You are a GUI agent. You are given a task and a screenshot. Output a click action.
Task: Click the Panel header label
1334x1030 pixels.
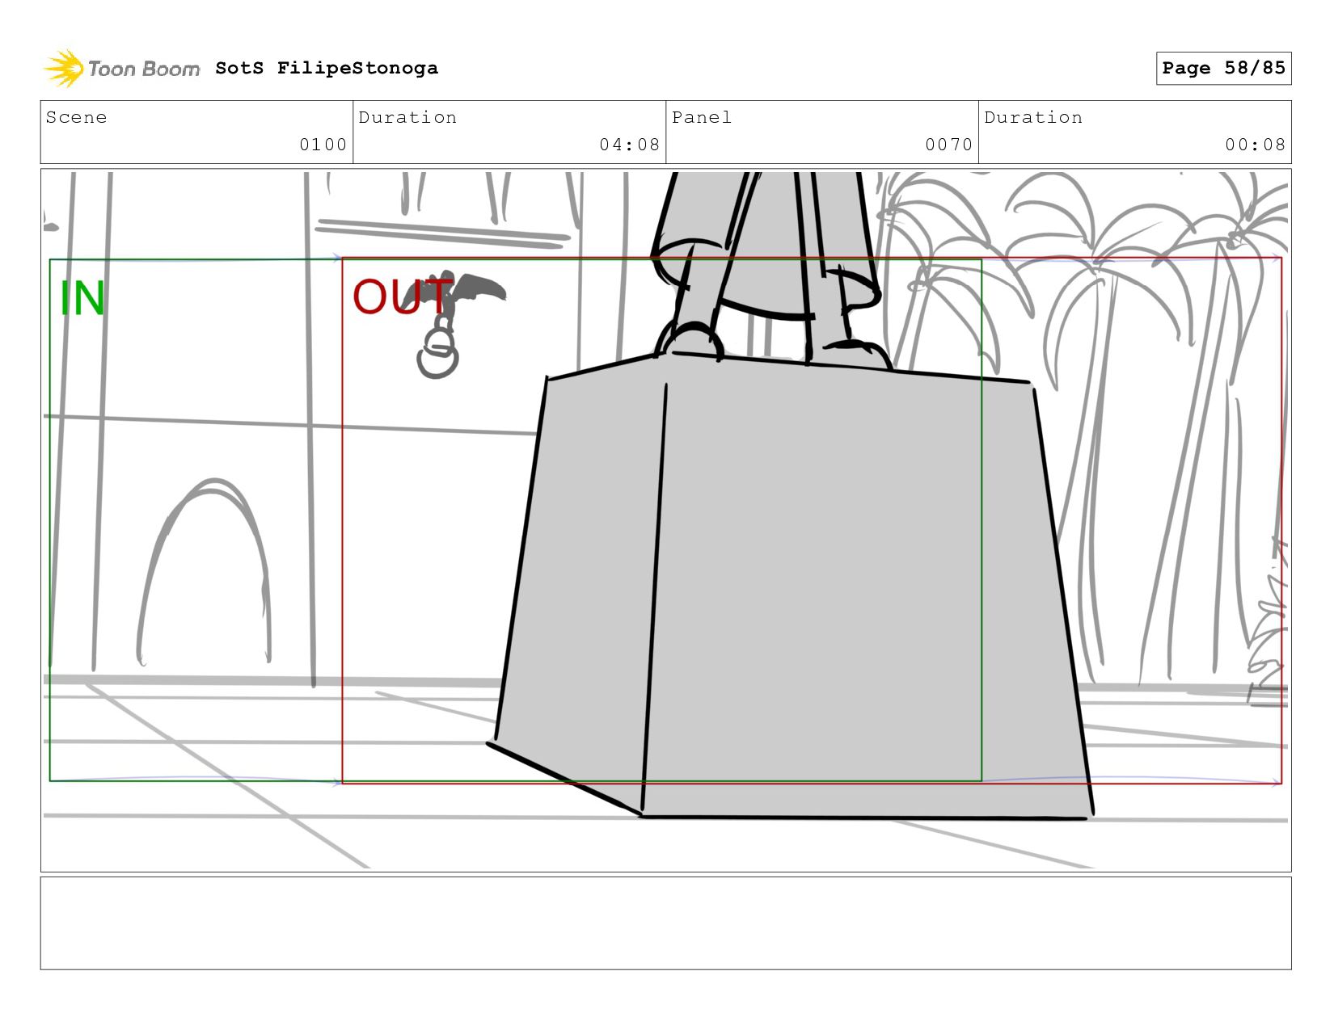pos(702,117)
